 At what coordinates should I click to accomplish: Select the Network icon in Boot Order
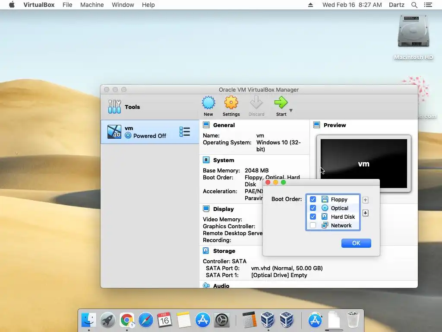[x=325, y=225]
